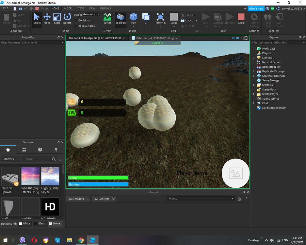Viewport: 306px width, 245px height.
Task: Expand the Workspace tree node
Action: (x=253, y=49)
